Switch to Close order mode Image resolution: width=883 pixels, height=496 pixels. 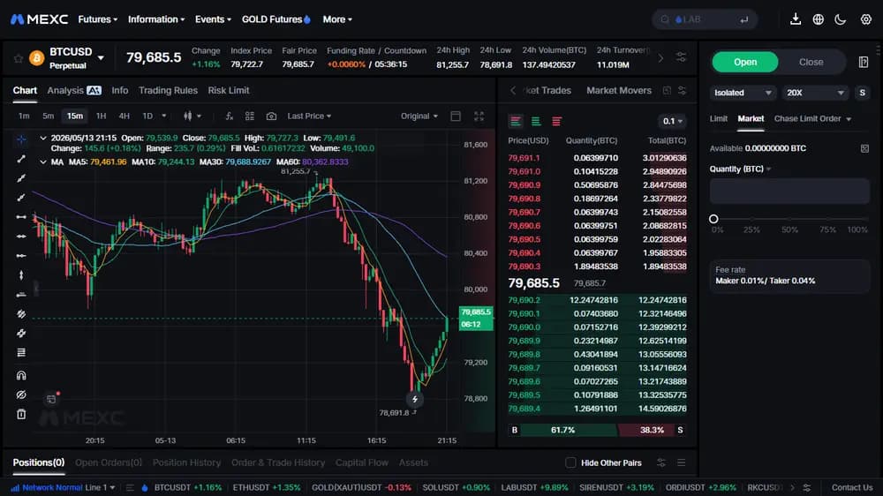(x=811, y=62)
